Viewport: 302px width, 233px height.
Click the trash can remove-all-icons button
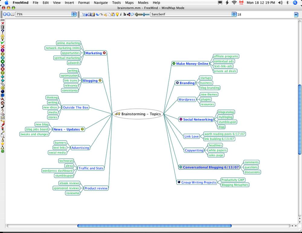click(2, 27)
